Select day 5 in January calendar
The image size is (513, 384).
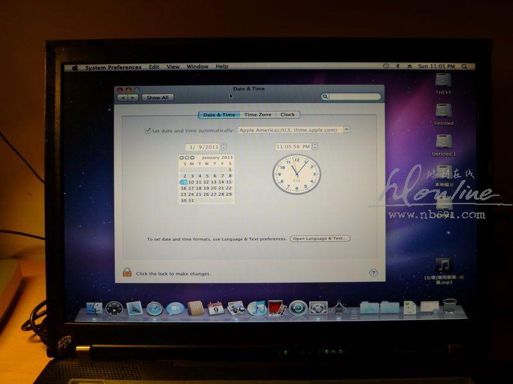click(207, 176)
